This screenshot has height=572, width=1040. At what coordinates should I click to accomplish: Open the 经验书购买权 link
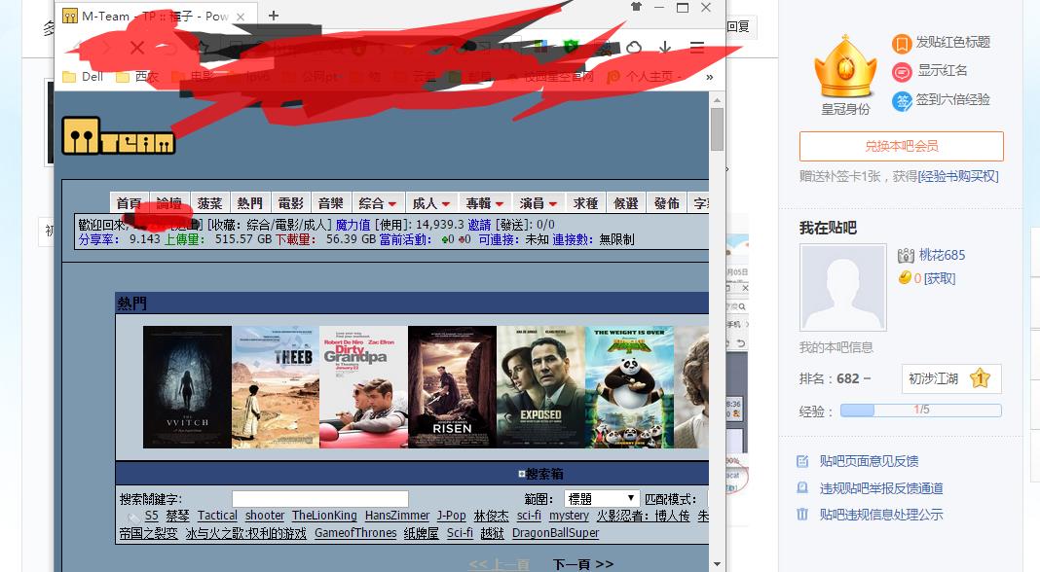958,176
